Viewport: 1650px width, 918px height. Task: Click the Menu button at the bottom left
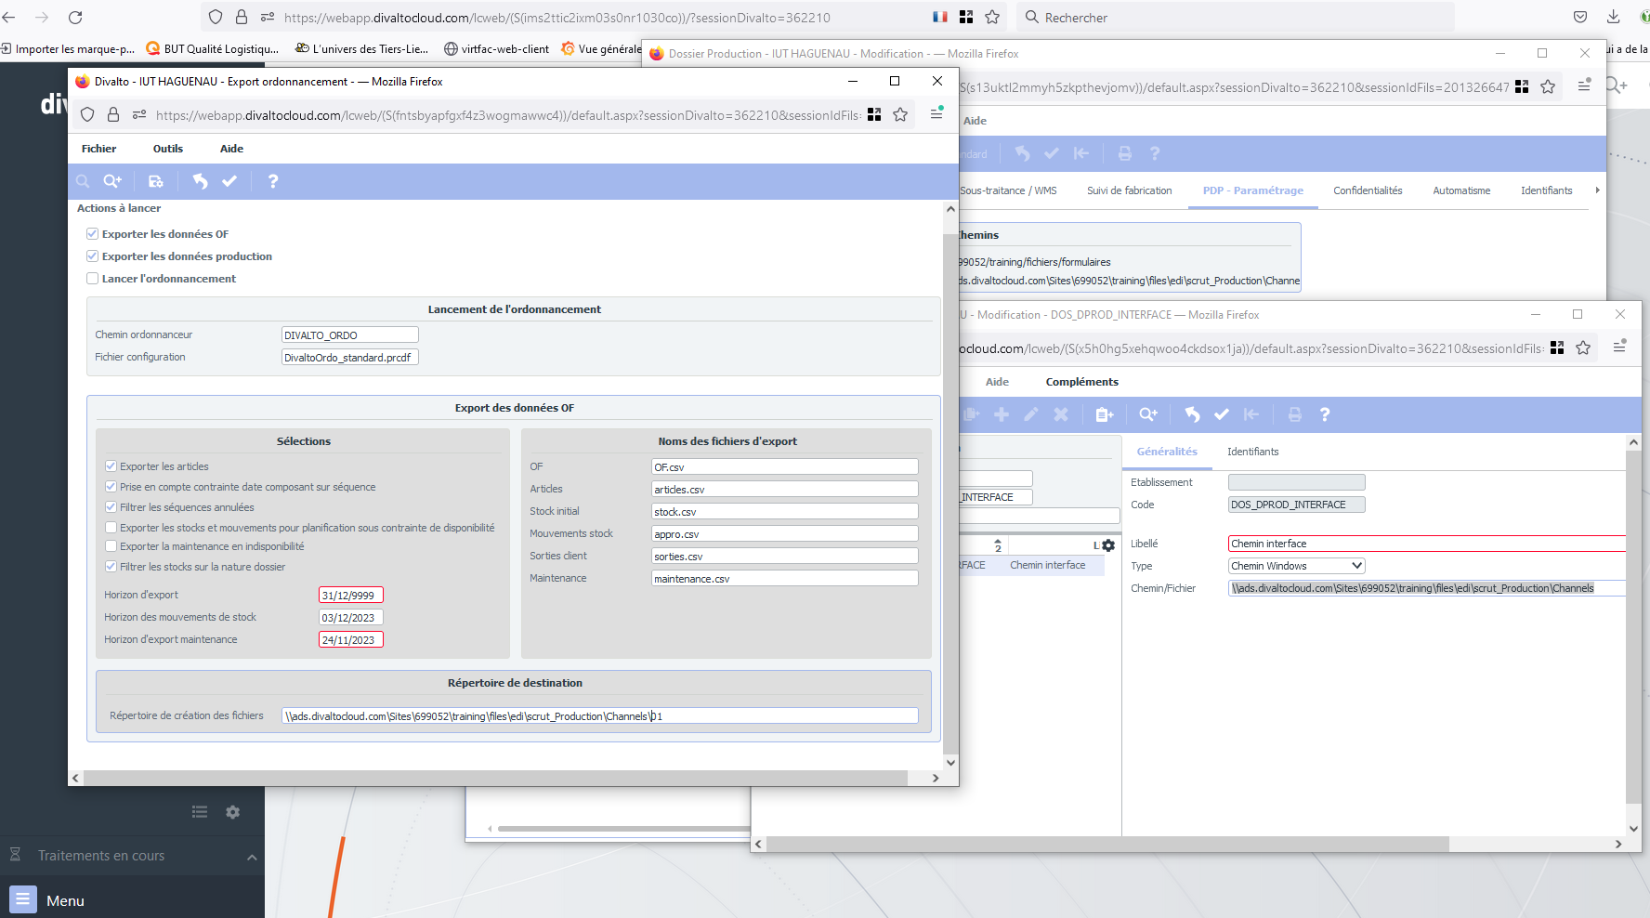pos(47,900)
